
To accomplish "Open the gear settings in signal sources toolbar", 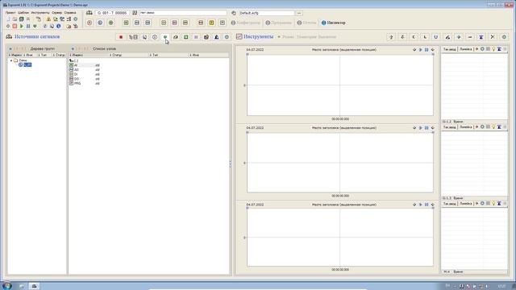I will [x=227, y=37].
